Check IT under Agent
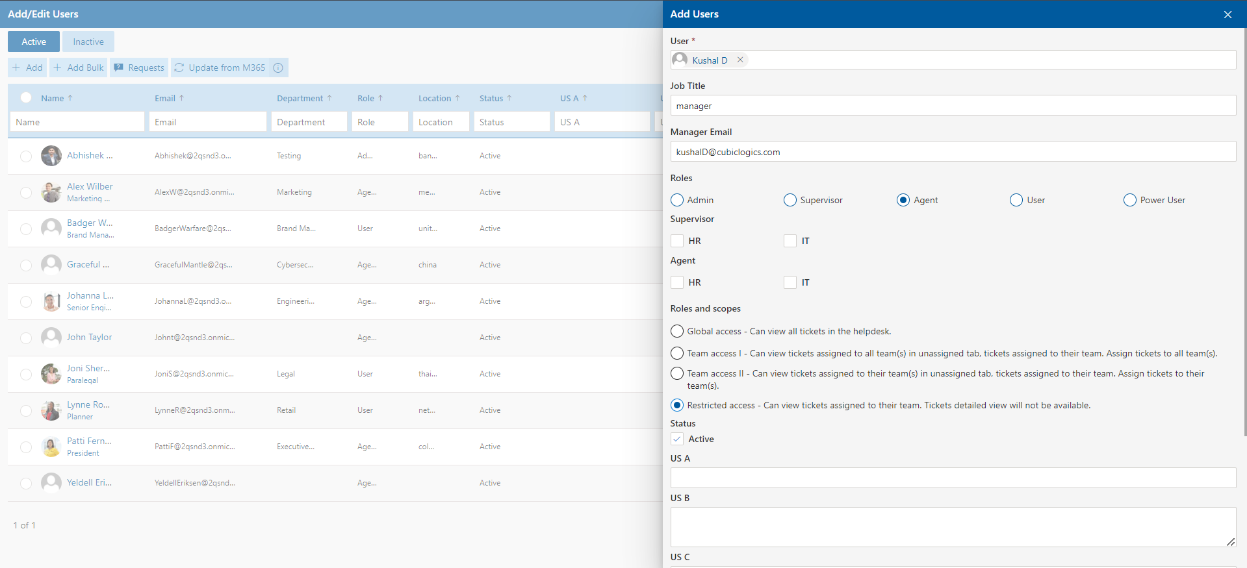This screenshot has width=1247, height=568. click(790, 282)
